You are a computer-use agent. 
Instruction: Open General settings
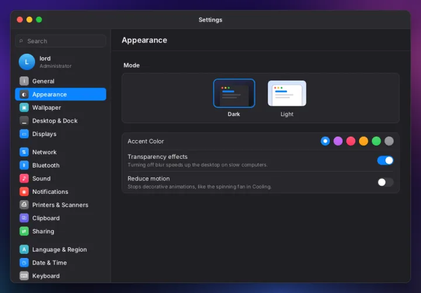[61, 81]
